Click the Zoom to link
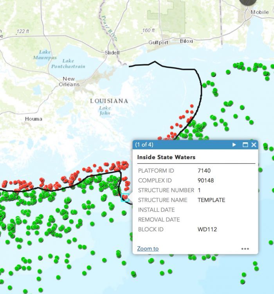The width and height of the screenshot is (274, 294). tap(148, 249)
